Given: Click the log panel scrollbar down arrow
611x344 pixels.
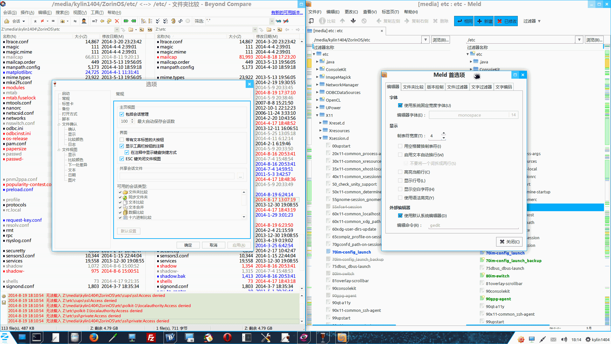Looking at the screenshot, I should (302, 321).
